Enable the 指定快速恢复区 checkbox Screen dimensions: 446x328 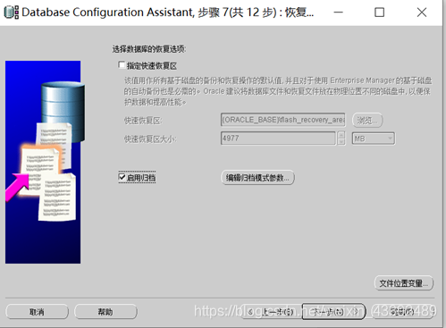(x=122, y=65)
